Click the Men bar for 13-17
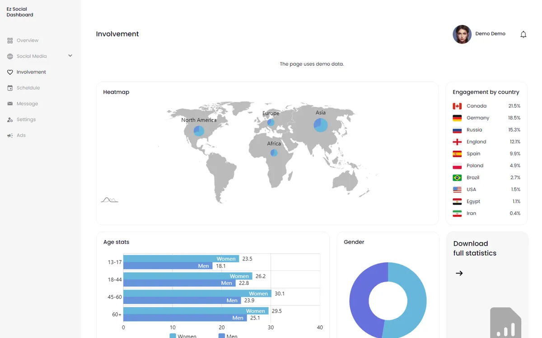The height and width of the screenshot is (338, 542). coord(168,266)
